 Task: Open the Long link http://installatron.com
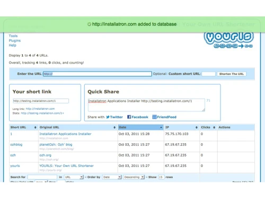[40, 109]
